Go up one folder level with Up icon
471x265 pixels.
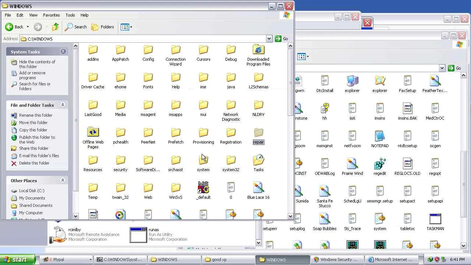pos(56,27)
